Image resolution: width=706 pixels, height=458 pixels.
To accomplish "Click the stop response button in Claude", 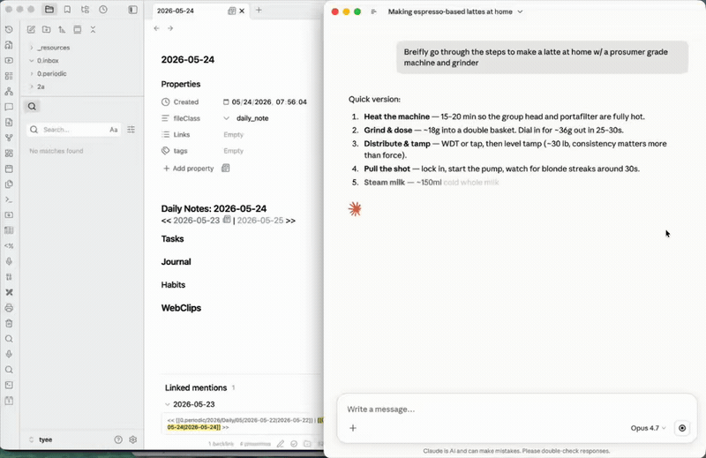I will (682, 428).
